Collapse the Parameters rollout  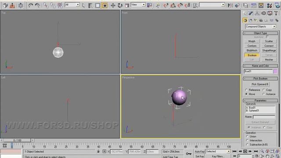click(260, 101)
